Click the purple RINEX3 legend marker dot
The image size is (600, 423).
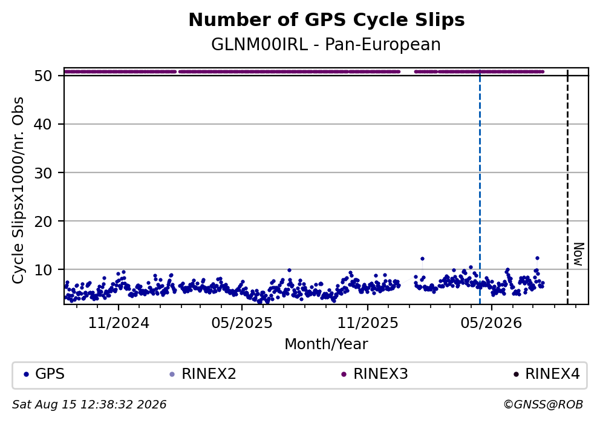point(344,375)
